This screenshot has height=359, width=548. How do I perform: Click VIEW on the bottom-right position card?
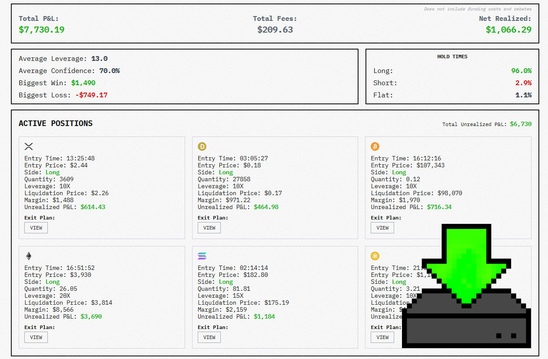pos(382,337)
